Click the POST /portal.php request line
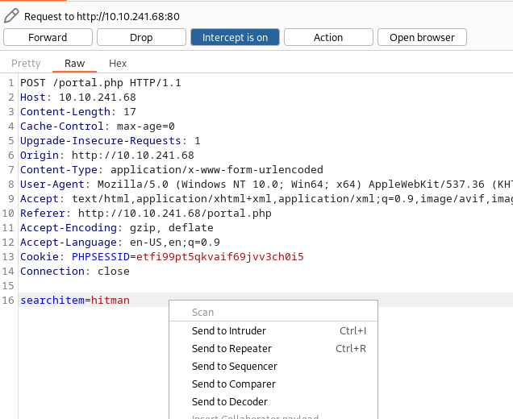The height and width of the screenshot is (419, 513). 100,83
